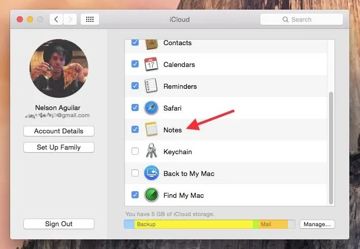This screenshot has height=249, width=360.
Task: Click the Contacts book icon
Action: (151, 44)
